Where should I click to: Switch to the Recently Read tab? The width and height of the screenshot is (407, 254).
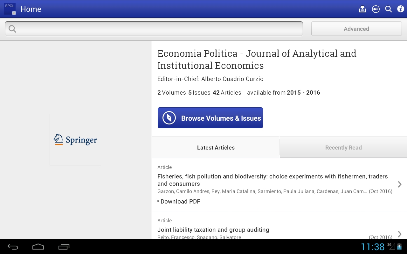343,148
